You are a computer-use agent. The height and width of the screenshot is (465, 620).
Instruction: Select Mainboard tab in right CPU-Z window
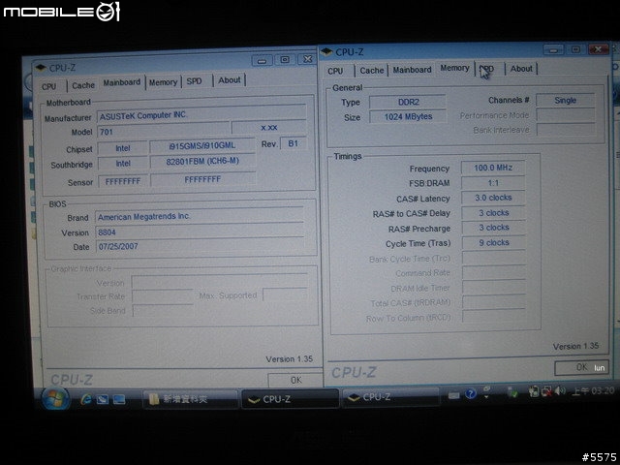(412, 70)
